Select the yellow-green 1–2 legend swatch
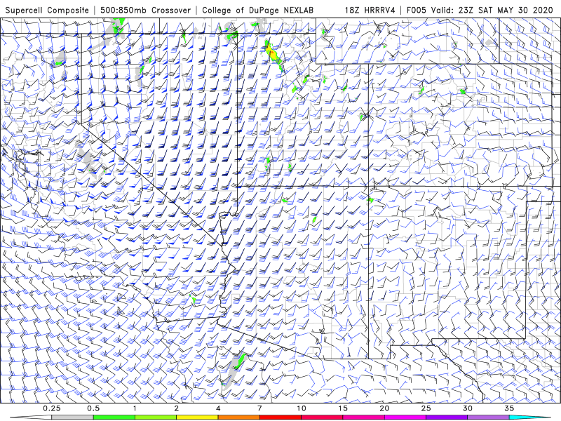This screenshot has width=561, height=421. tap(155, 417)
